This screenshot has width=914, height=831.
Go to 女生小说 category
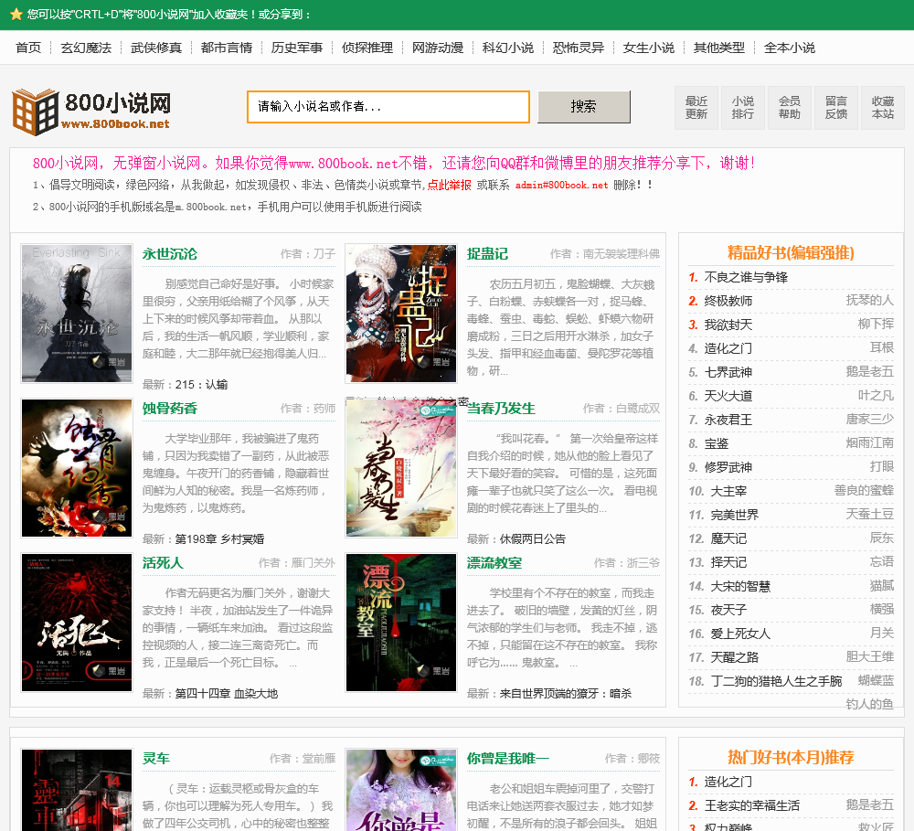[649, 48]
